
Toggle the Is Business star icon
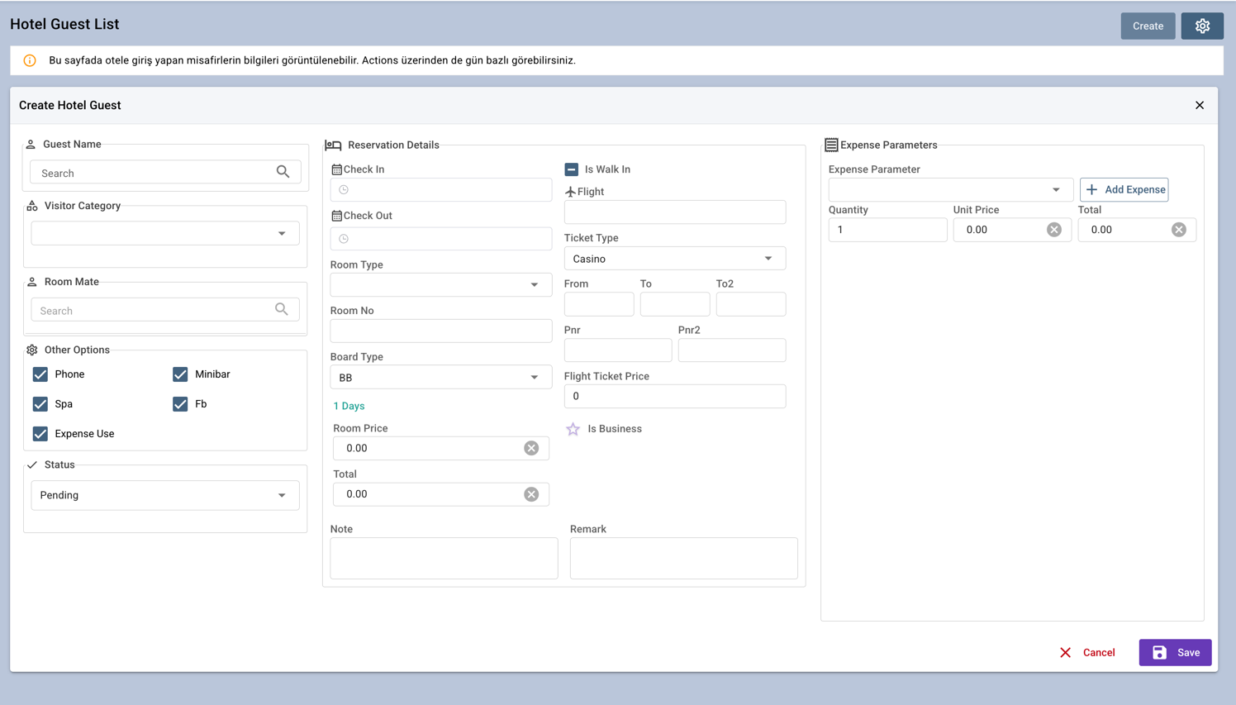pyautogui.click(x=573, y=429)
